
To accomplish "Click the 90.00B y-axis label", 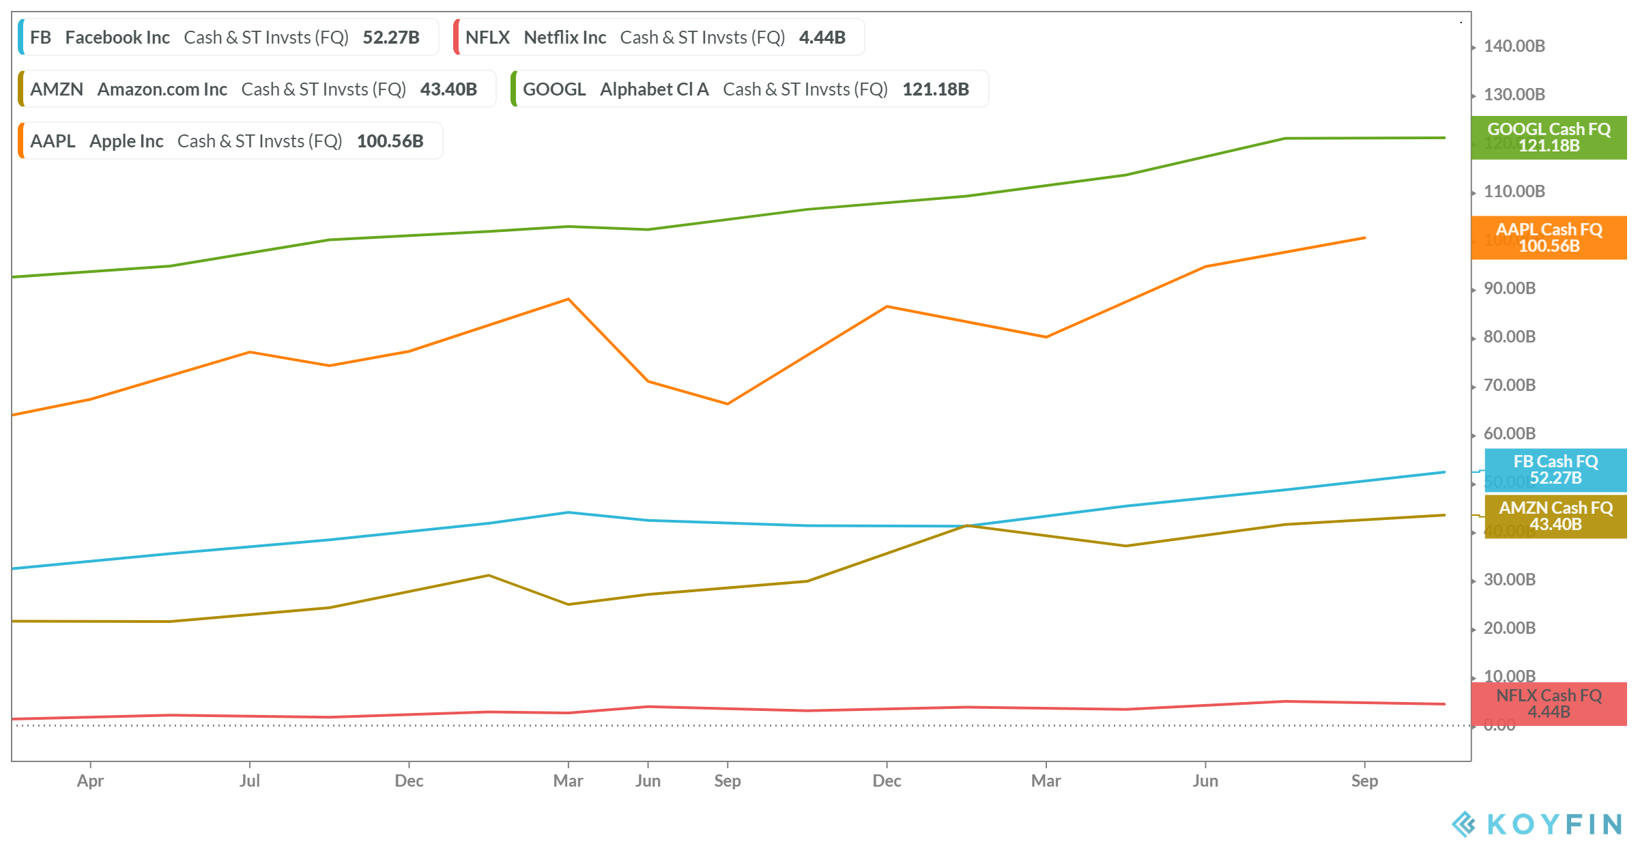I will point(1510,288).
